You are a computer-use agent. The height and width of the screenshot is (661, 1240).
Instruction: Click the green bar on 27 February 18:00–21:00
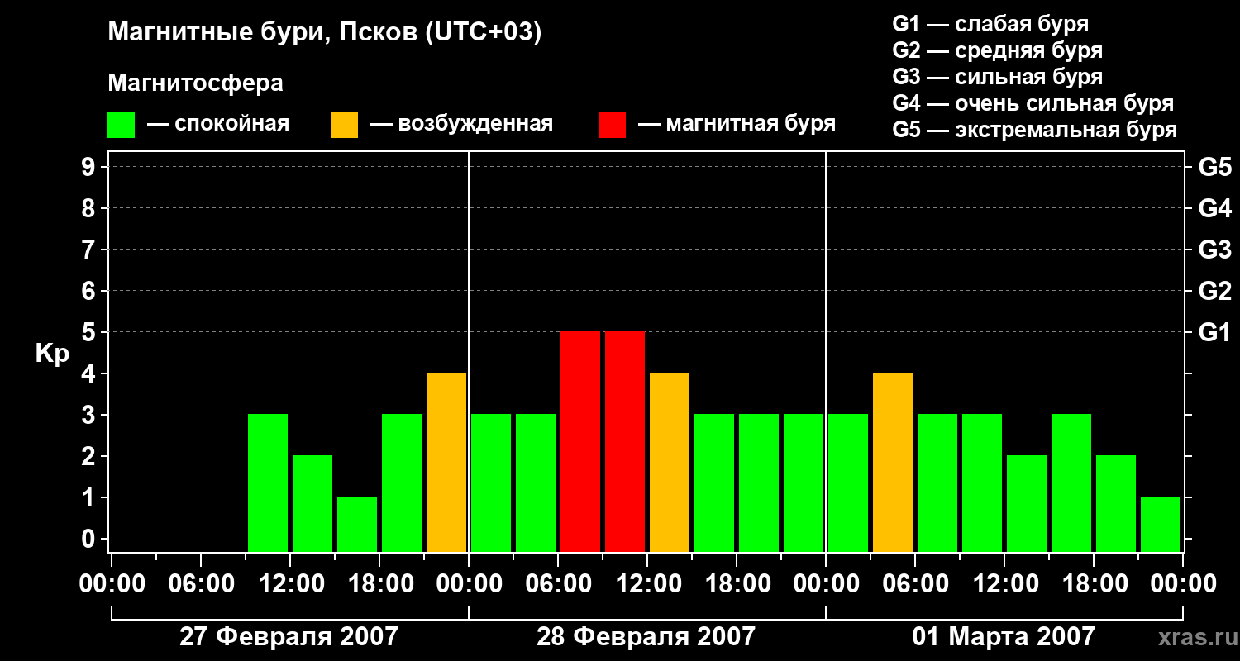pyautogui.click(x=402, y=483)
